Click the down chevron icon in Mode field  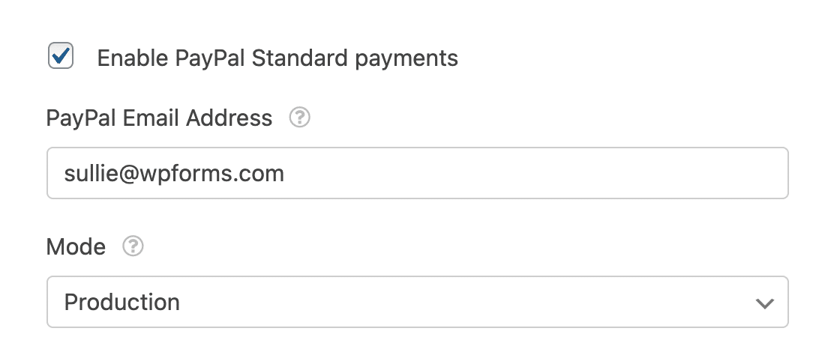pyautogui.click(x=764, y=303)
